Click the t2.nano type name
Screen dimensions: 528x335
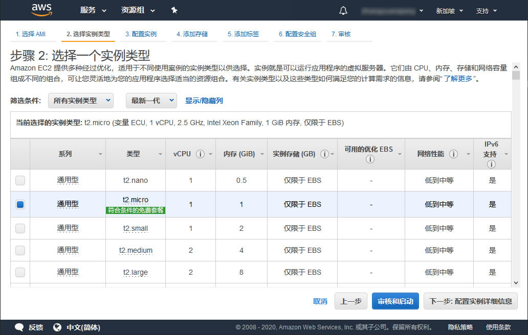[x=136, y=180]
